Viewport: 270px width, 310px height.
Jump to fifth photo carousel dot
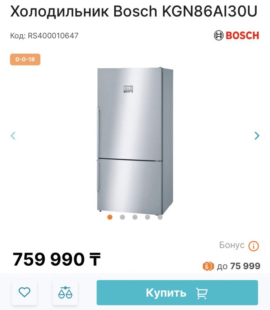tap(160, 217)
